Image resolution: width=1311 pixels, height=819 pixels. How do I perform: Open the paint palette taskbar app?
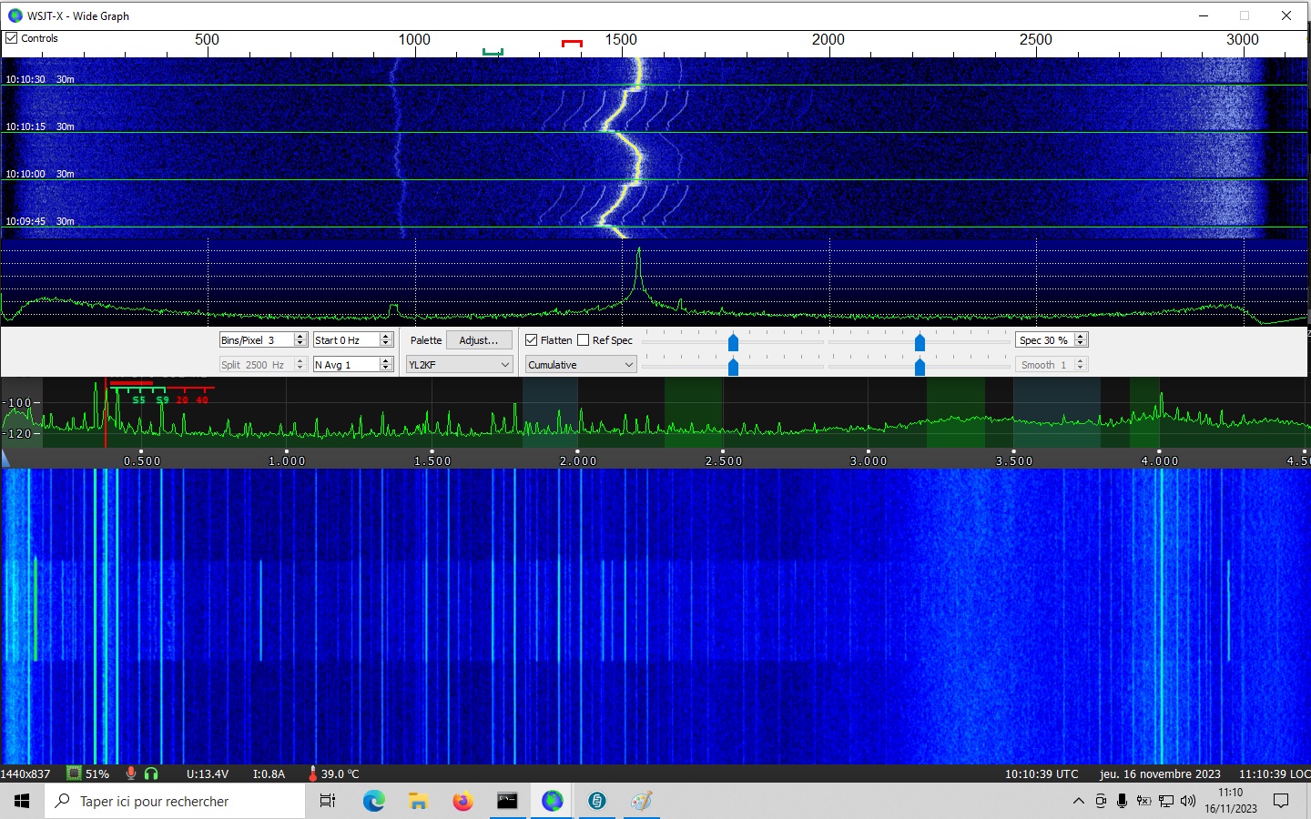tap(641, 801)
